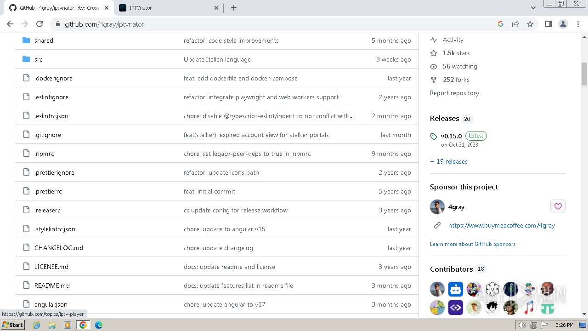Open .eslintignore file
Viewport: 588px width, 331px height.
pos(51,97)
